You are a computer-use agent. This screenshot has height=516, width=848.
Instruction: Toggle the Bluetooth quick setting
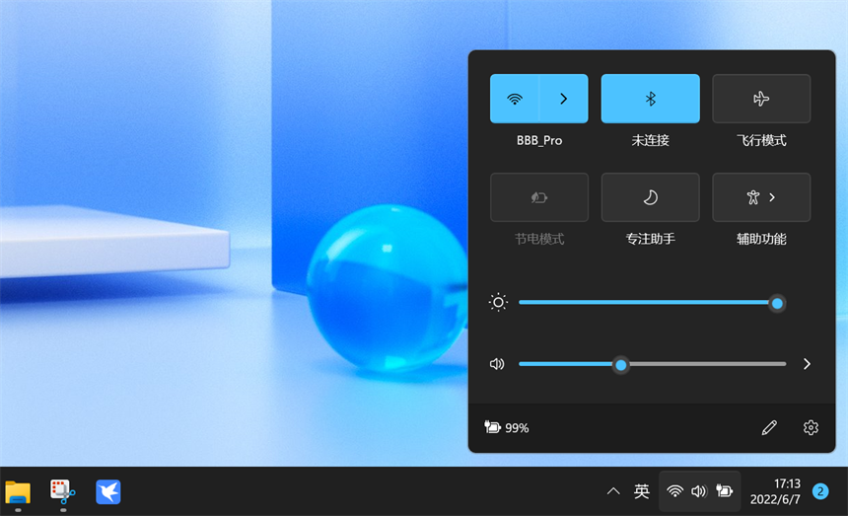pyautogui.click(x=650, y=99)
